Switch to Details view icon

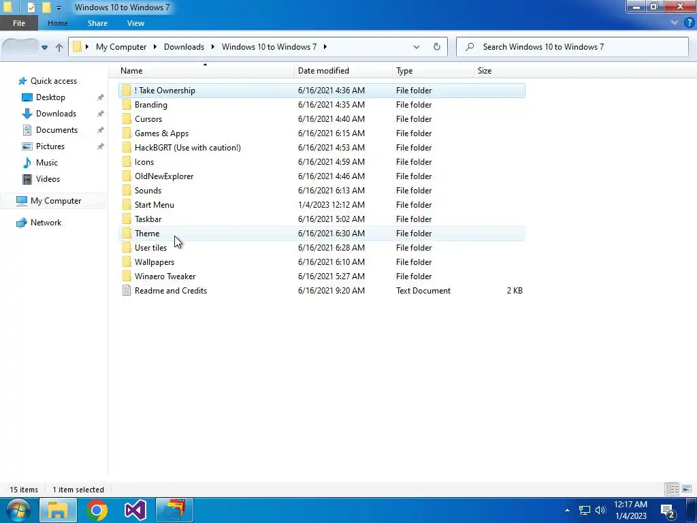[672, 490]
